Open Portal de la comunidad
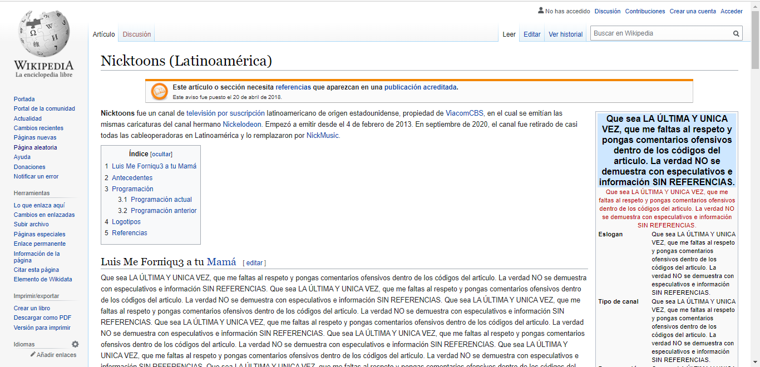The height and width of the screenshot is (367, 760). point(45,109)
